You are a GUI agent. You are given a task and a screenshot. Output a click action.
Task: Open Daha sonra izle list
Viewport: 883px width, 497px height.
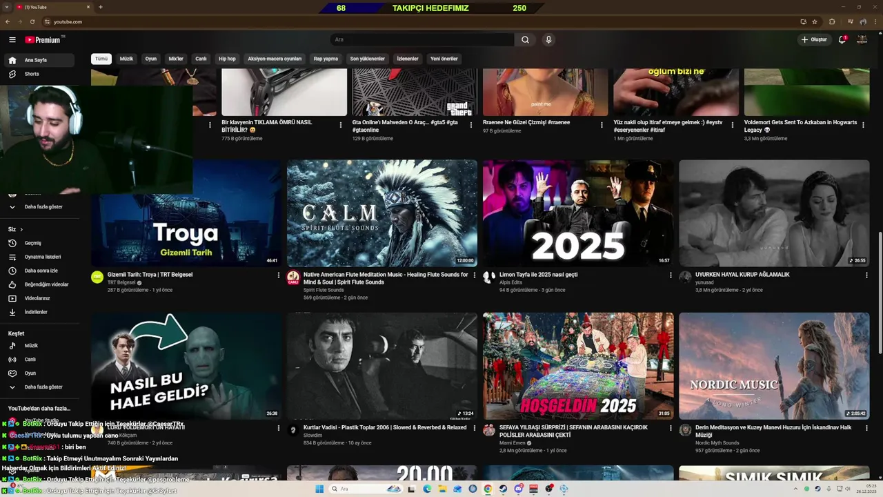[40, 271]
